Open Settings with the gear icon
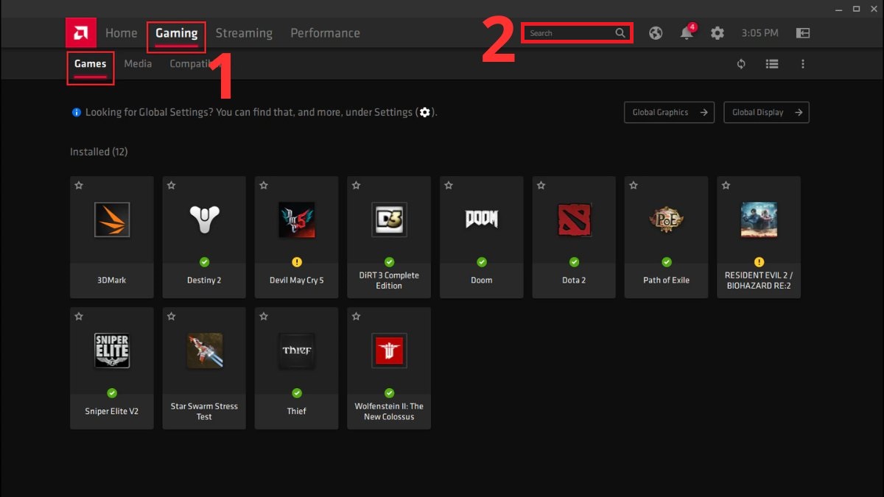884x497 pixels. pyautogui.click(x=717, y=32)
